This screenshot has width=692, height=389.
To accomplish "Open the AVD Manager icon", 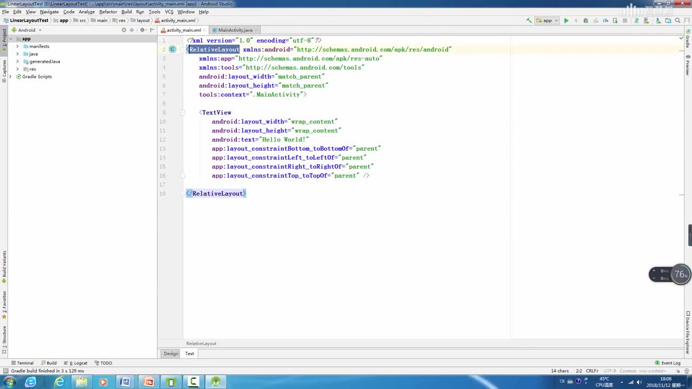I will coord(646,21).
